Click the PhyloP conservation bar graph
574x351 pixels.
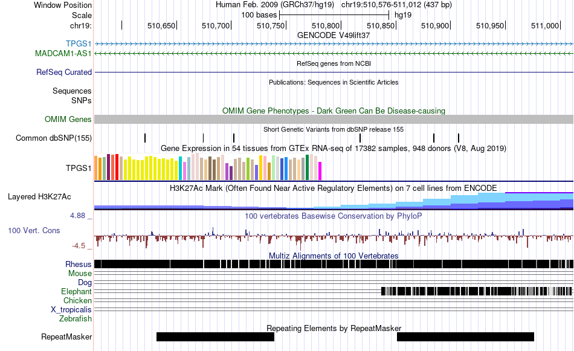[x=334, y=237]
